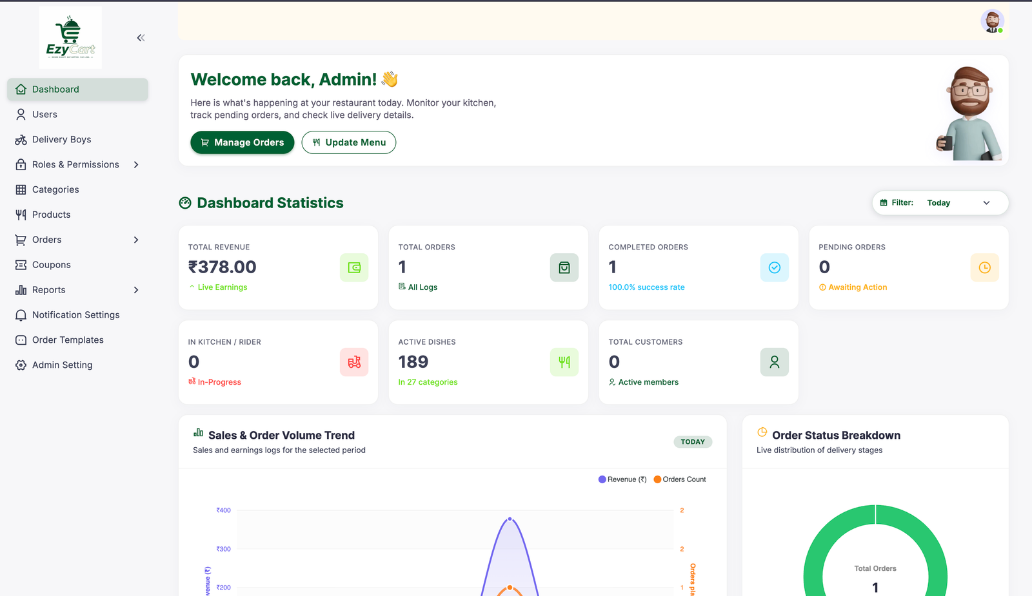1032x596 pixels.
Task: Open Admin Setting menu item
Action: pyautogui.click(x=78, y=365)
